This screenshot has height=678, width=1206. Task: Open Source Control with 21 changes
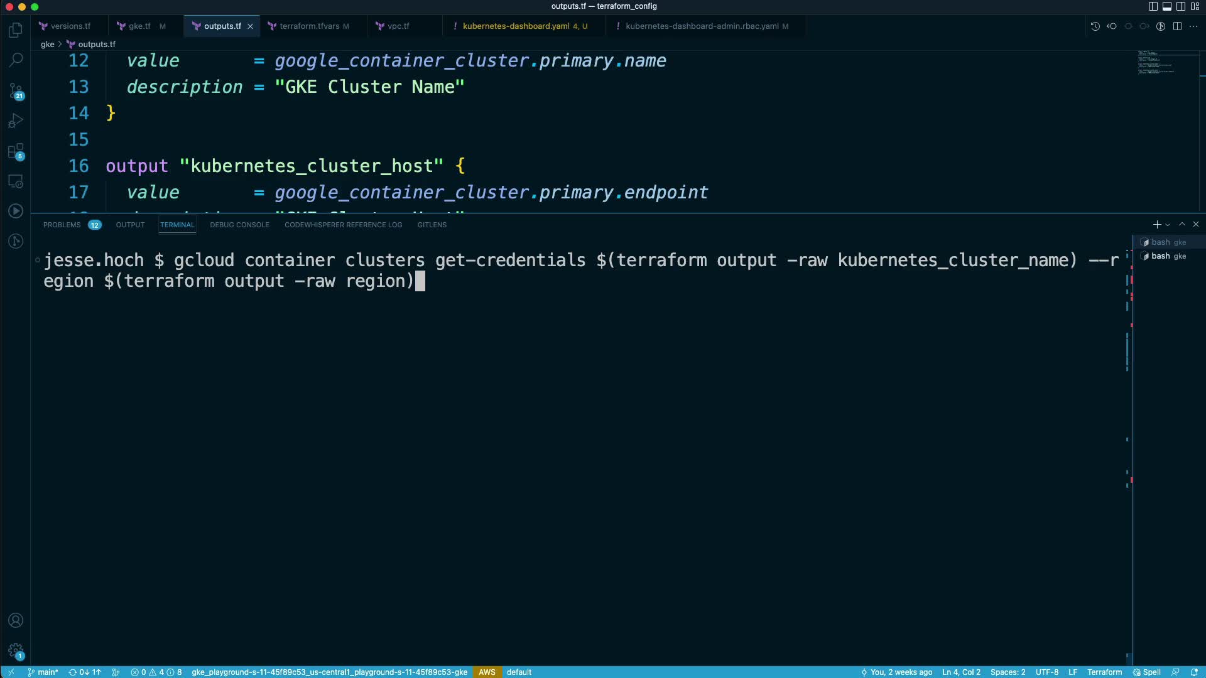tap(16, 91)
